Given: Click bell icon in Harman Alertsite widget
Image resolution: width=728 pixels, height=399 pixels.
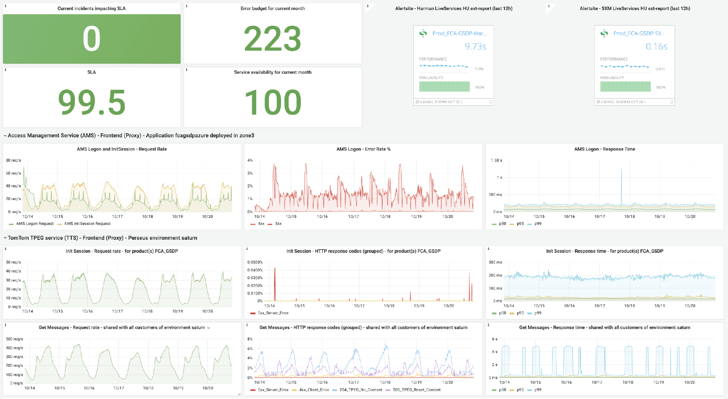Looking at the screenshot, I should pyautogui.click(x=490, y=102).
